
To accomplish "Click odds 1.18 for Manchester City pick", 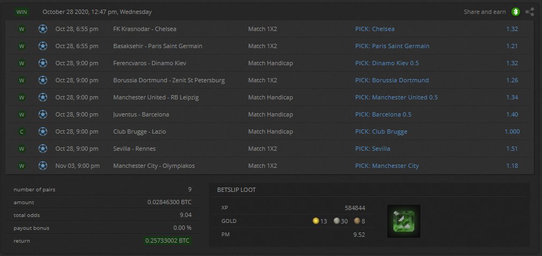I will (512, 166).
